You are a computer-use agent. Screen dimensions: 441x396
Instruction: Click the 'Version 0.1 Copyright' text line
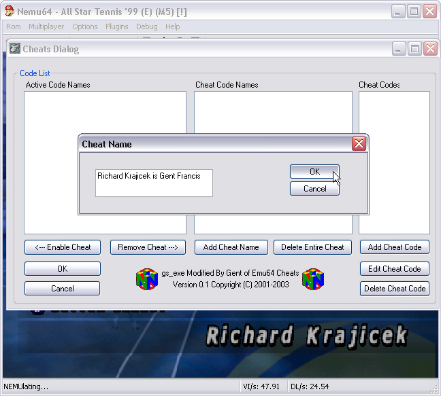pyautogui.click(x=231, y=285)
